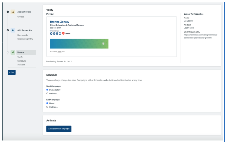
Task: Click the phone number 585-645-5447
Action: pos(56,28)
